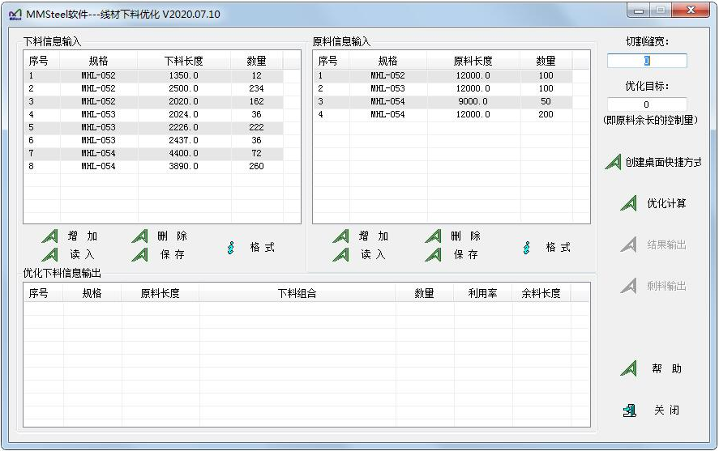Image resolution: width=719 pixels, height=451 pixels.
Task: Click the 关闭 exit door icon
Action: coord(630,411)
